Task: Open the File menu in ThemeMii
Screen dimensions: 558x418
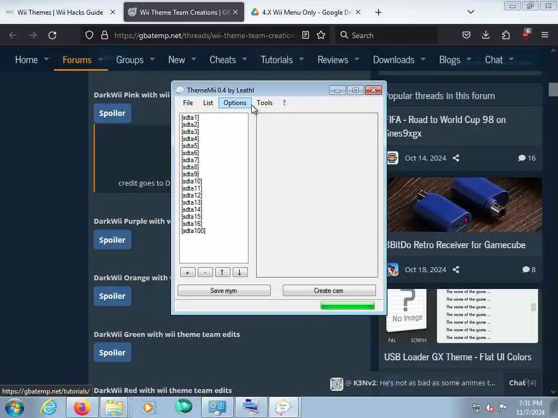Action: click(x=188, y=103)
